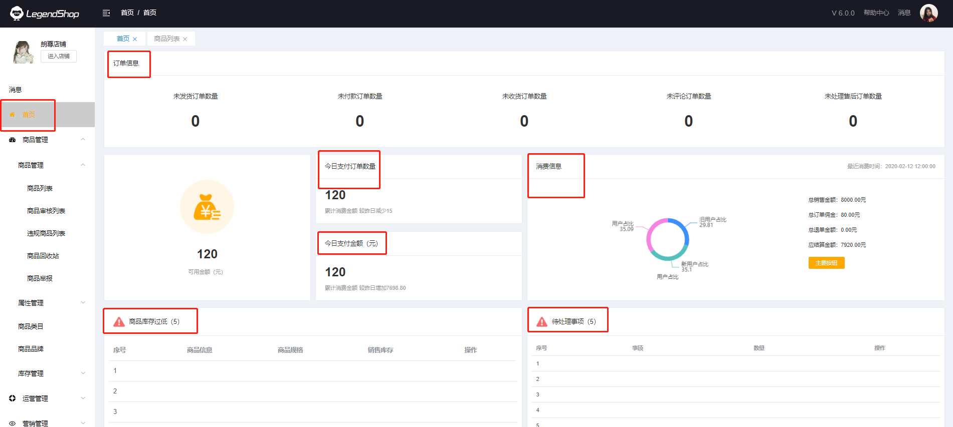Collapse the top-level 商品管理 menu
This screenshot has width=953, height=427.
pyautogui.click(x=83, y=140)
